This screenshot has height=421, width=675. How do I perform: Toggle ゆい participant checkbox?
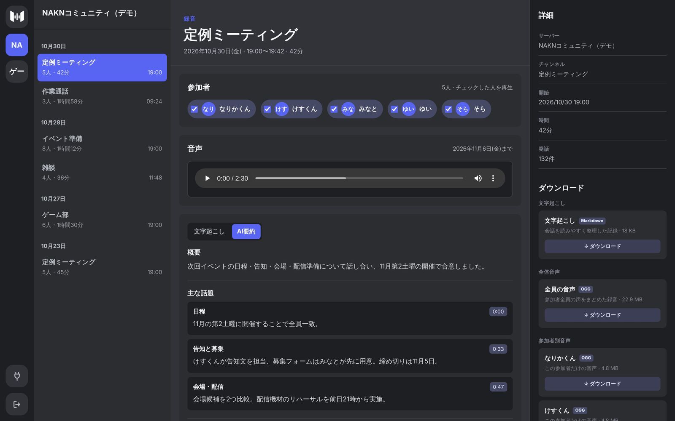point(394,109)
